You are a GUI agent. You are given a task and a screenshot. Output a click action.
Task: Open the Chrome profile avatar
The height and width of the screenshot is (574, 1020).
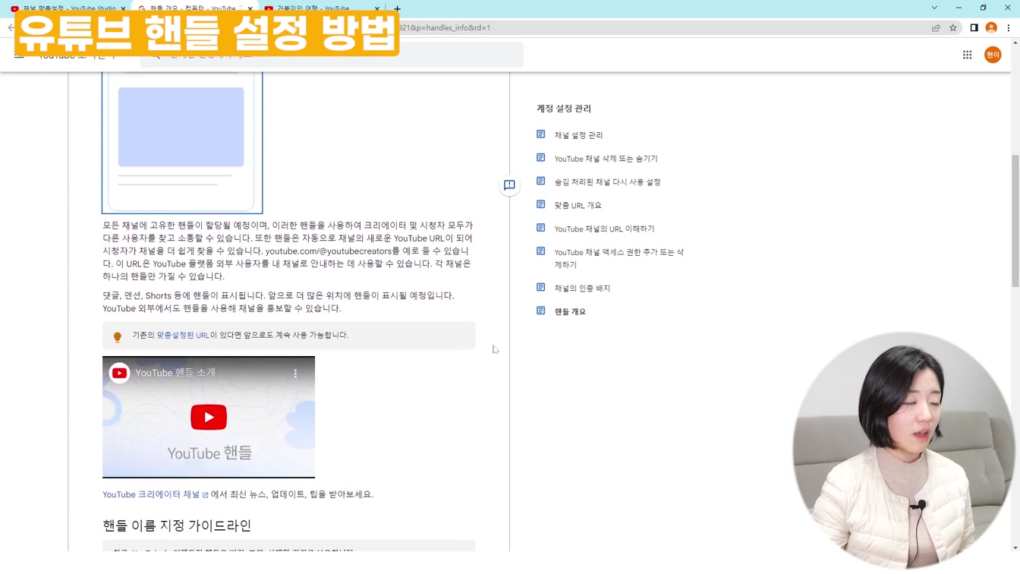(x=991, y=28)
